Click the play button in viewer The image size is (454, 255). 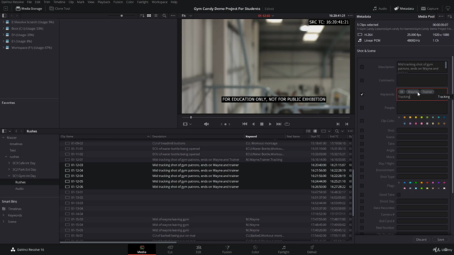pyautogui.click(x=270, y=124)
